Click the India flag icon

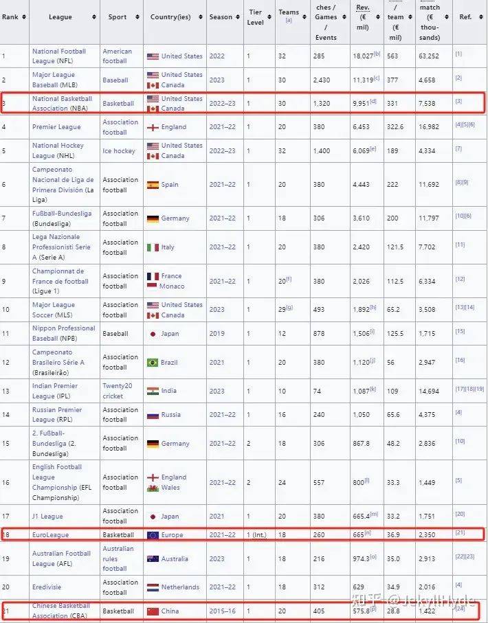153,391
